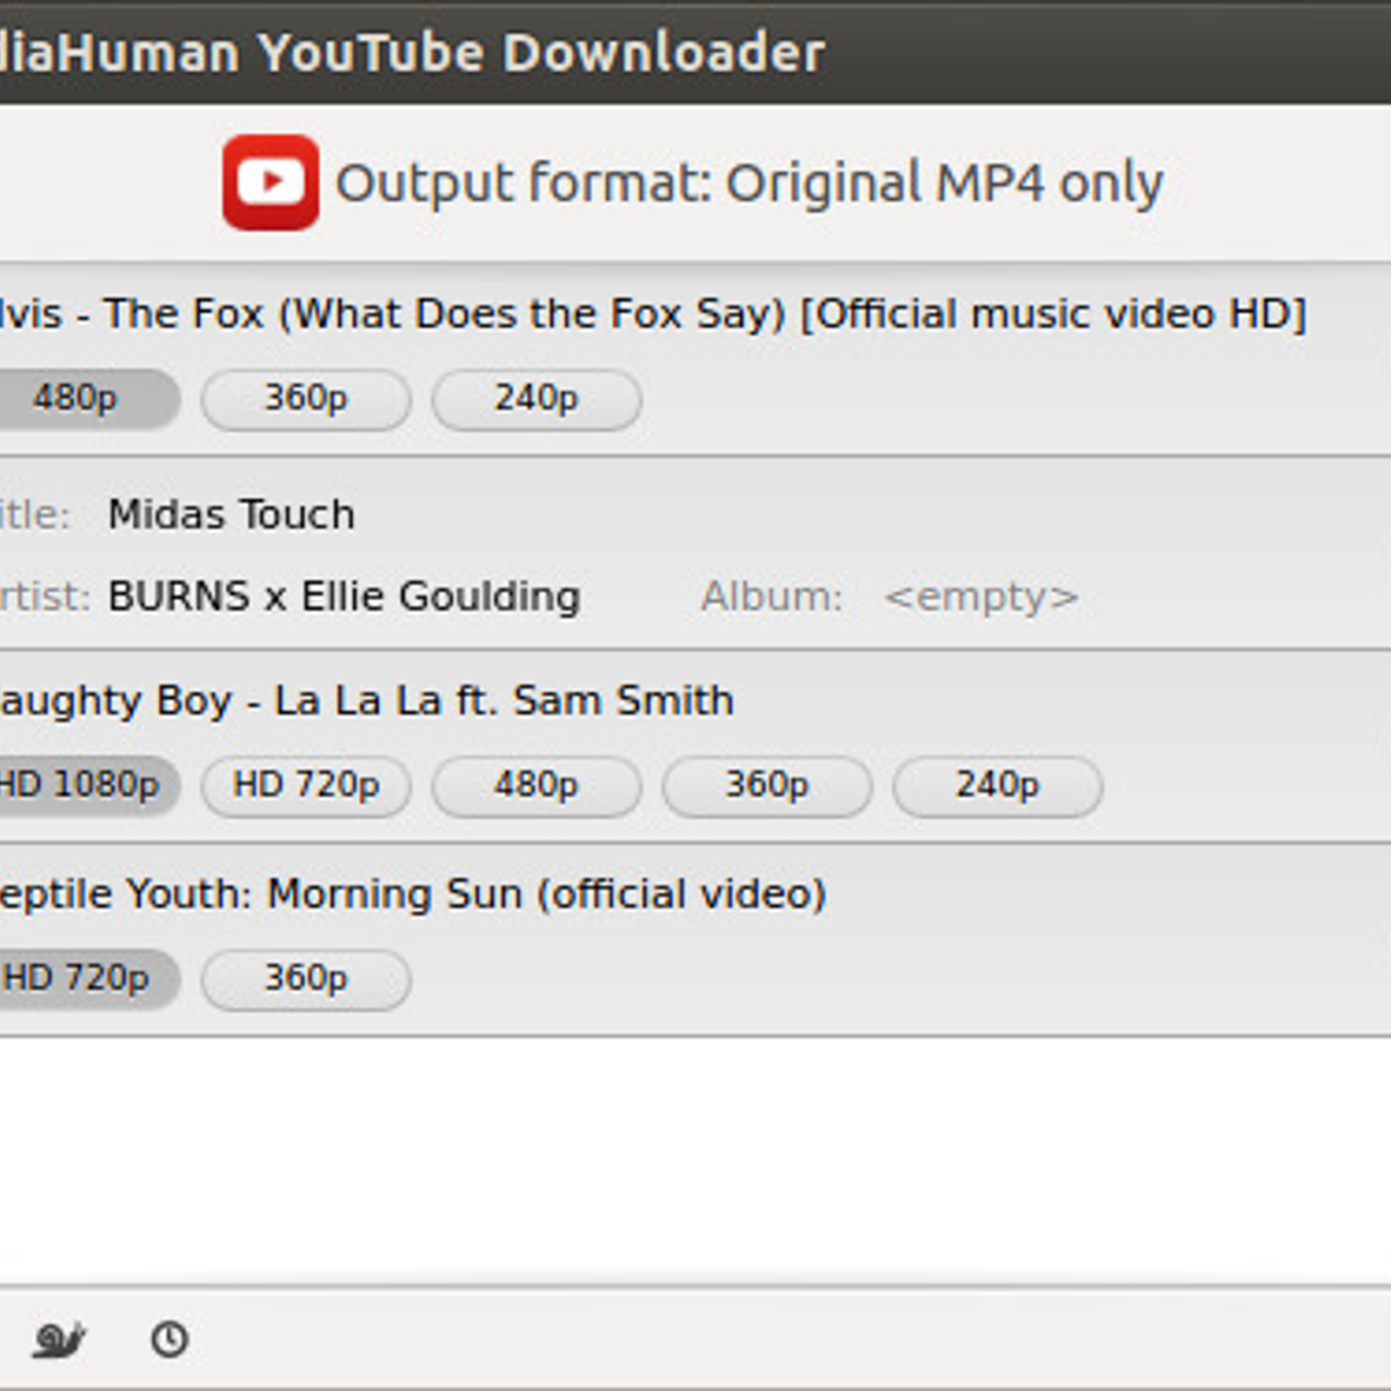
Task: Select 360p for La La La video
Action: pyautogui.click(x=767, y=786)
